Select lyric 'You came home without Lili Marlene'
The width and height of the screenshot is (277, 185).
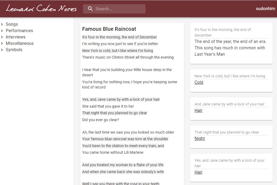coord(113,152)
